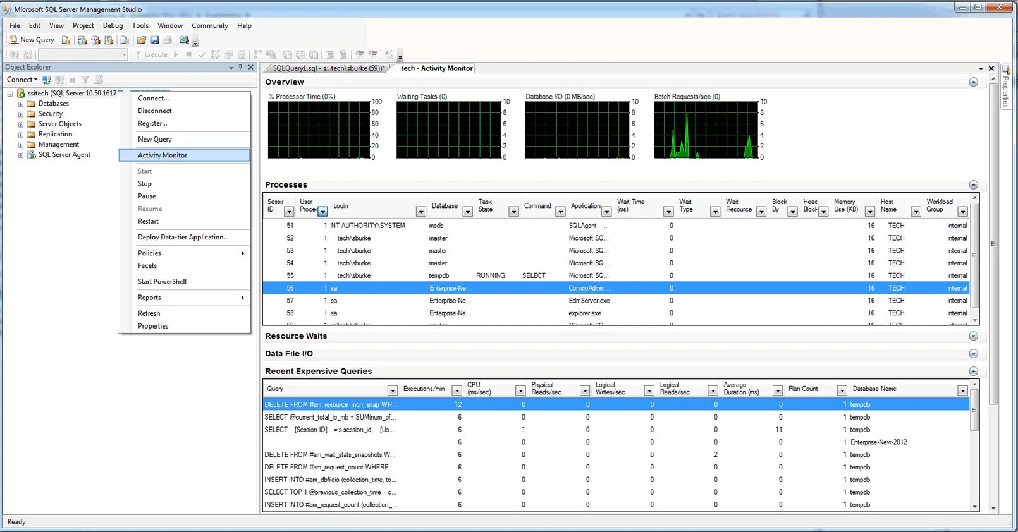Click the Disconnect icon in Object Explorer
1018x532 pixels.
(x=59, y=80)
